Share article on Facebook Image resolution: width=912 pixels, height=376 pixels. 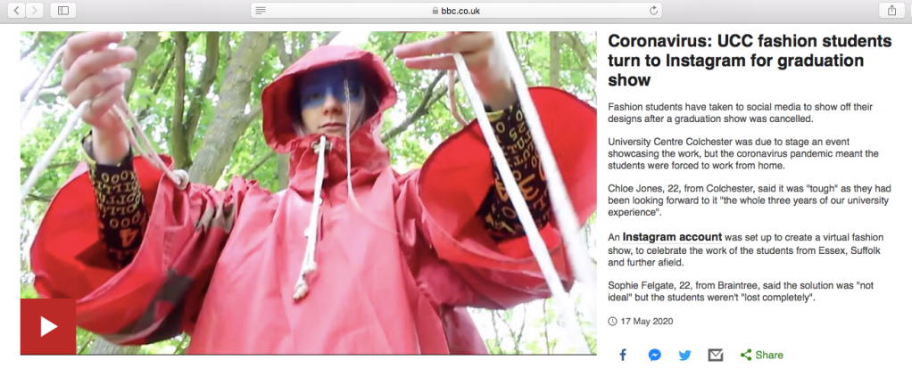[x=623, y=356]
